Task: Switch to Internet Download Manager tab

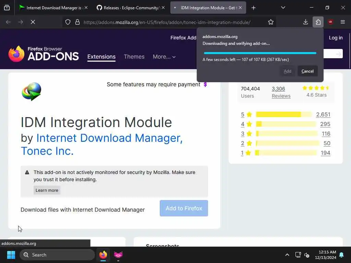Action: (53, 8)
